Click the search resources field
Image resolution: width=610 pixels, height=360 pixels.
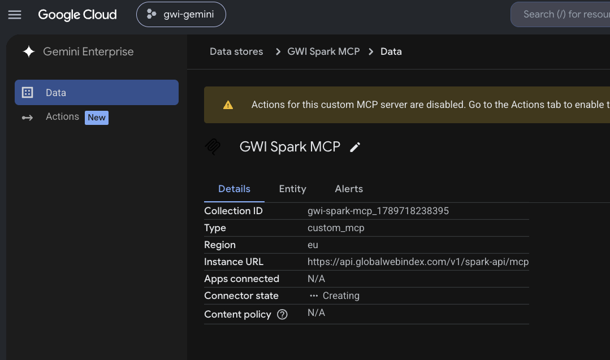tap(560, 14)
